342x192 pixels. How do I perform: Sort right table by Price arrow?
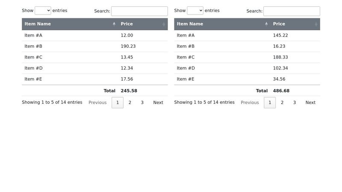click(x=316, y=24)
